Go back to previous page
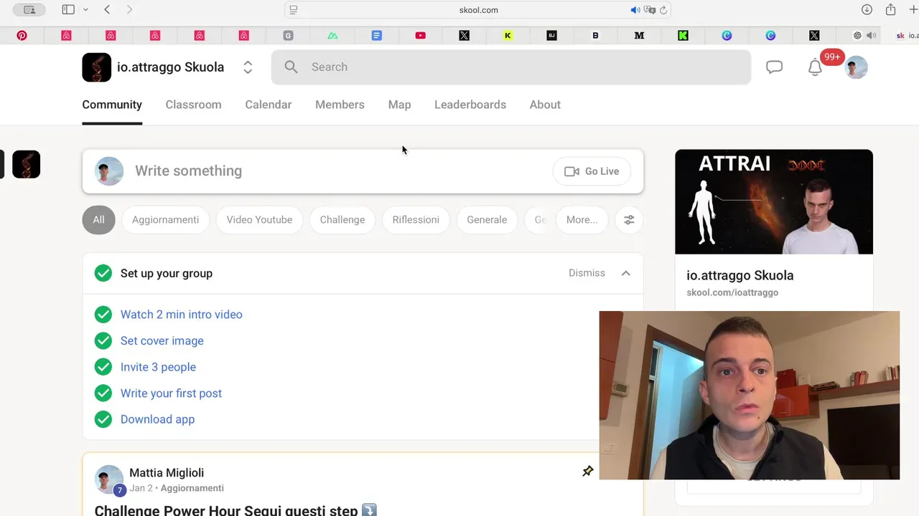The width and height of the screenshot is (919, 516). pyautogui.click(x=107, y=9)
